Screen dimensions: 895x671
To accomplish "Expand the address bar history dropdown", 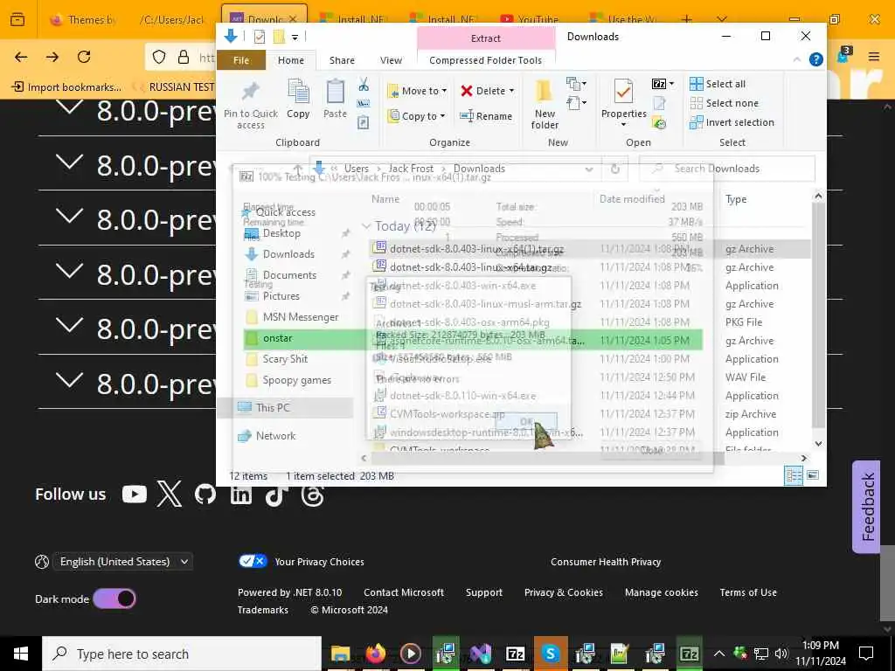I will click(589, 169).
